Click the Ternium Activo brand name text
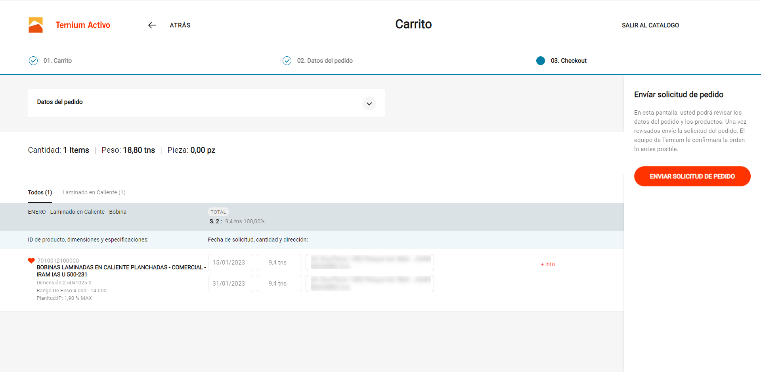The width and height of the screenshot is (761, 372). (x=83, y=25)
